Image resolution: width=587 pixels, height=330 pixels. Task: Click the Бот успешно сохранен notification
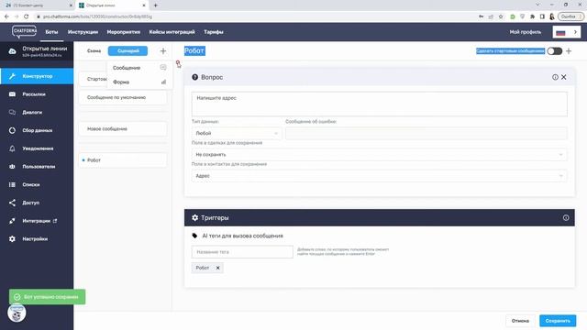(x=47, y=297)
